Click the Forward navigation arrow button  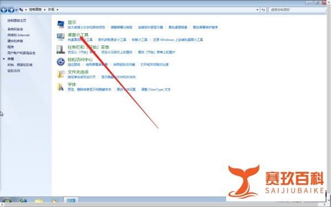pos(11,10)
